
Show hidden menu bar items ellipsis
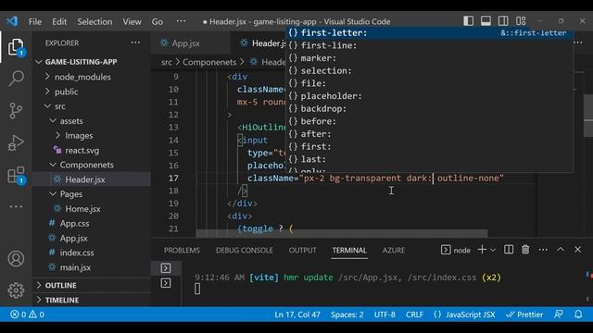pyautogui.click(x=181, y=20)
